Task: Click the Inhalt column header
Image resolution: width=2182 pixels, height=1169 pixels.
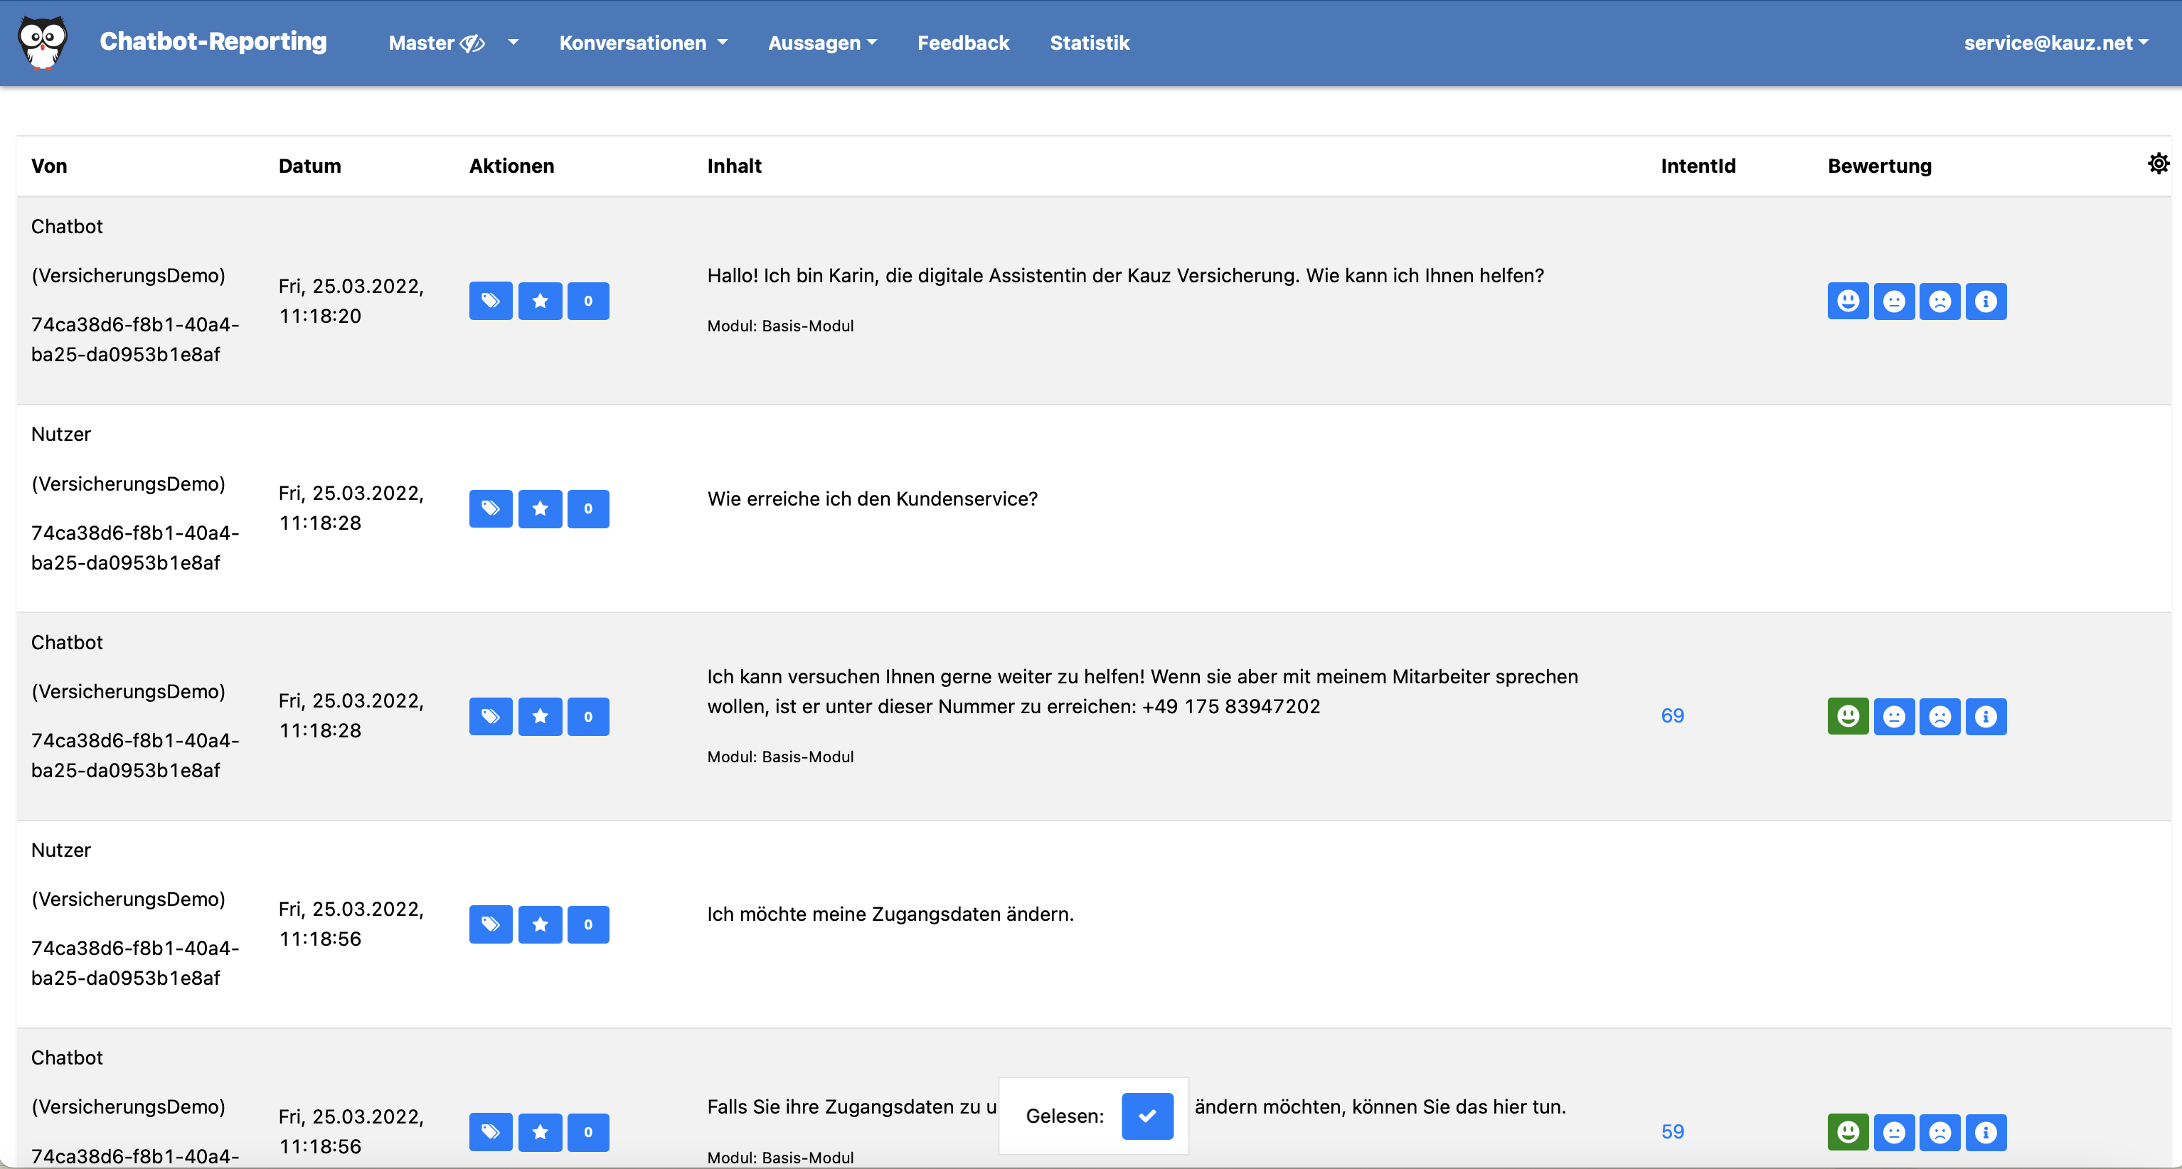Action: (x=733, y=165)
